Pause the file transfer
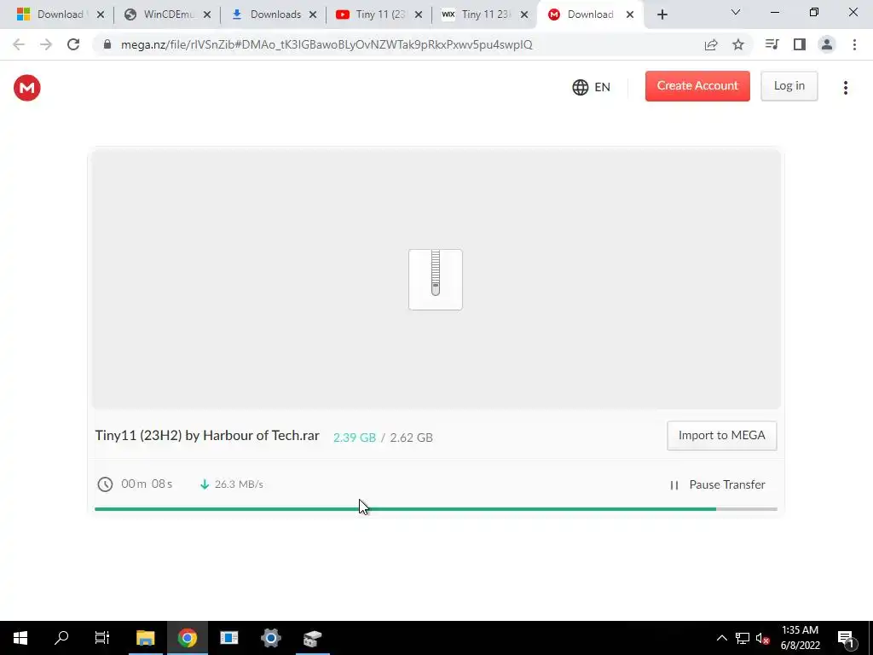 (x=717, y=484)
